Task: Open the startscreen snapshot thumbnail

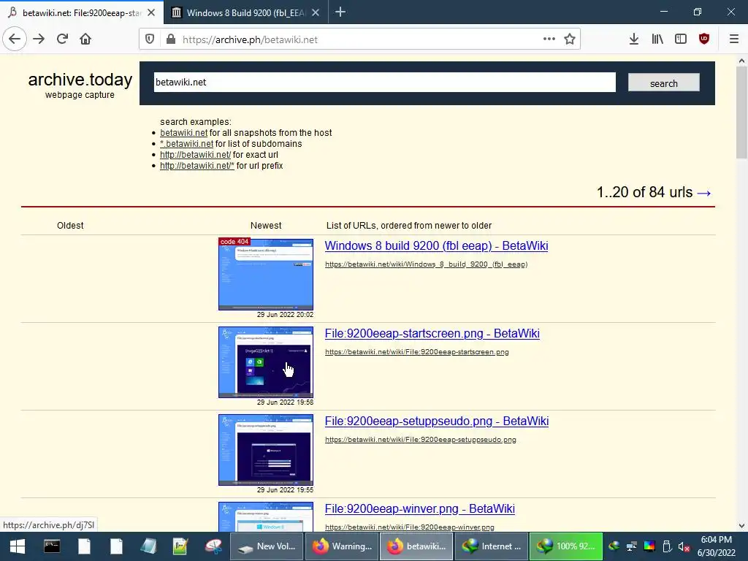Action: click(266, 362)
